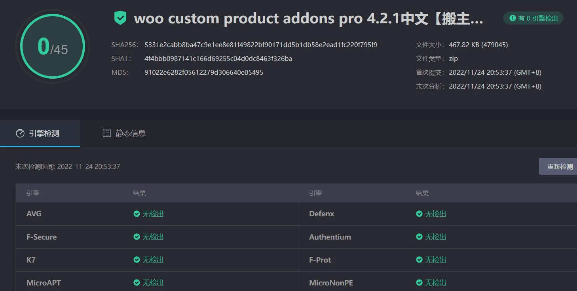577x291 pixels.
Task: Click the 无检出 result for Defenx
Action: pos(436,214)
